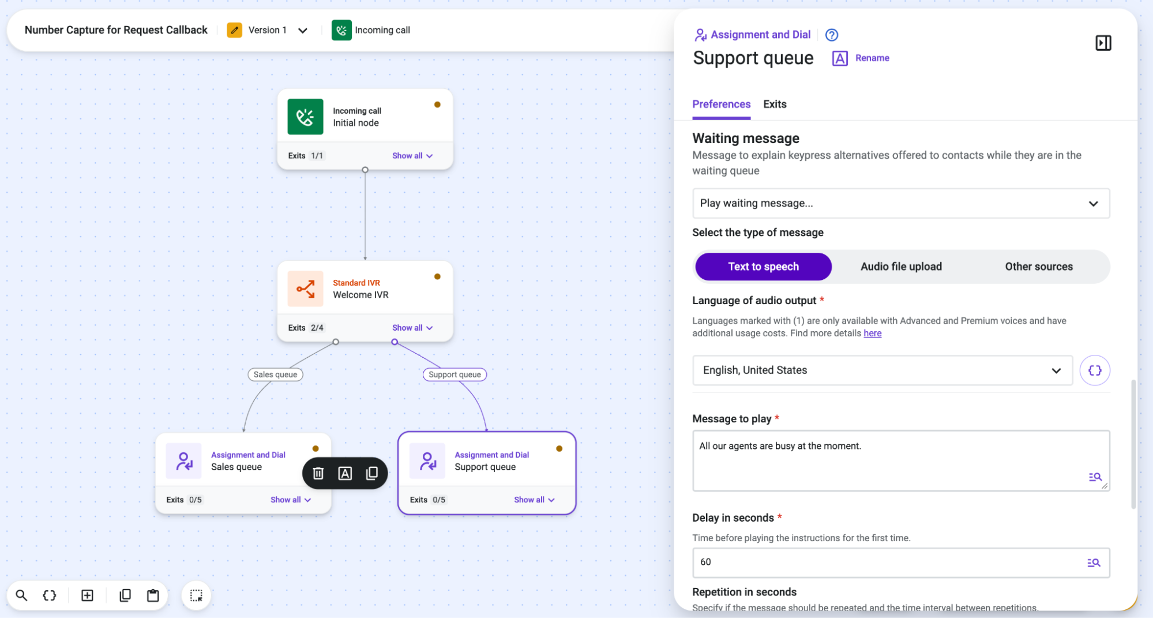Image resolution: width=1153 pixels, height=618 pixels.
Task: Click the green Incoming call icon in header
Action: 341,30
